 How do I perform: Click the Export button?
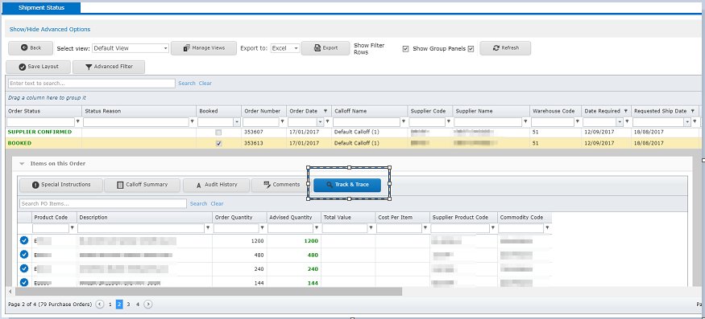pyautogui.click(x=326, y=48)
